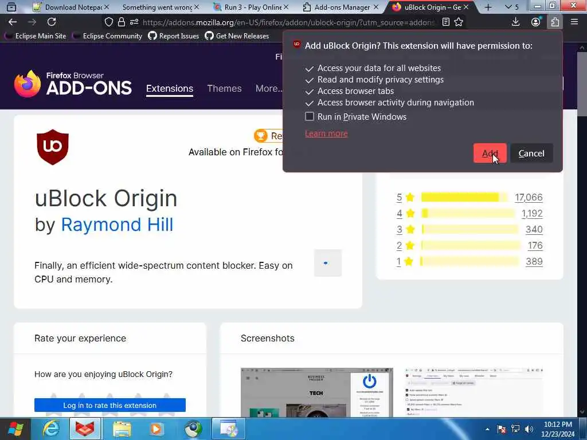Image resolution: width=587 pixels, height=440 pixels.
Task: Expand the More… dropdown in site navigation
Action: tap(269, 88)
